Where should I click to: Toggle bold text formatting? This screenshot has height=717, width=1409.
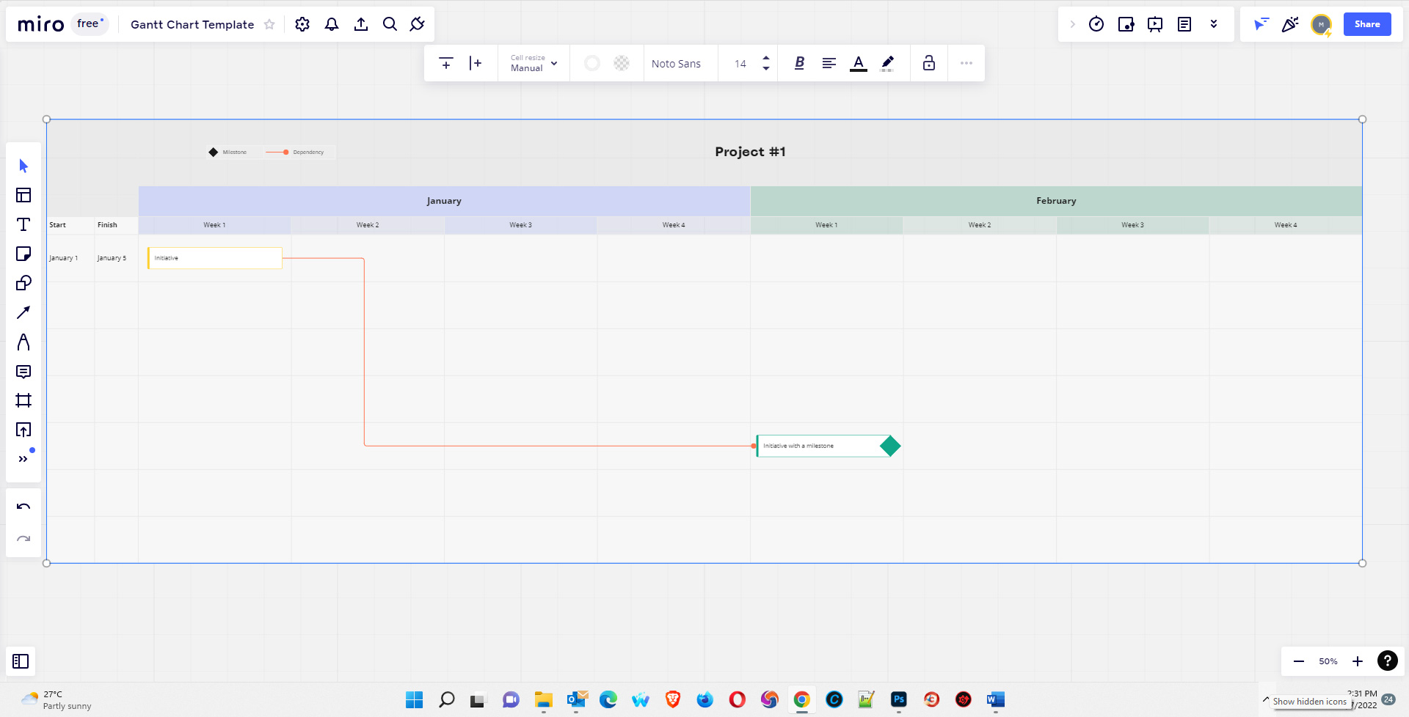pyautogui.click(x=799, y=63)
